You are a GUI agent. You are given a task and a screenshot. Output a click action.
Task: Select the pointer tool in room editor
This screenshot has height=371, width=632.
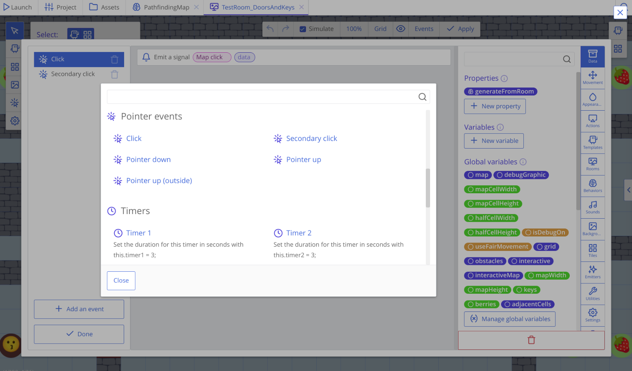click(x=15, y=31)
